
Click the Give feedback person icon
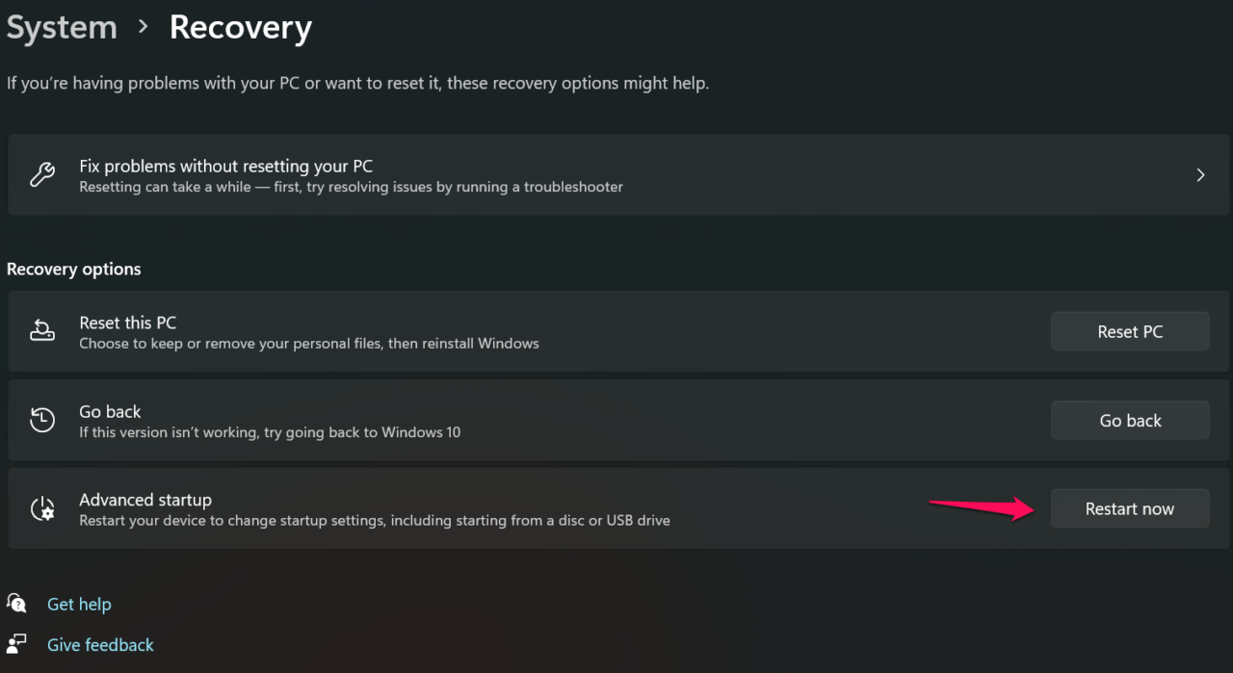16,644
